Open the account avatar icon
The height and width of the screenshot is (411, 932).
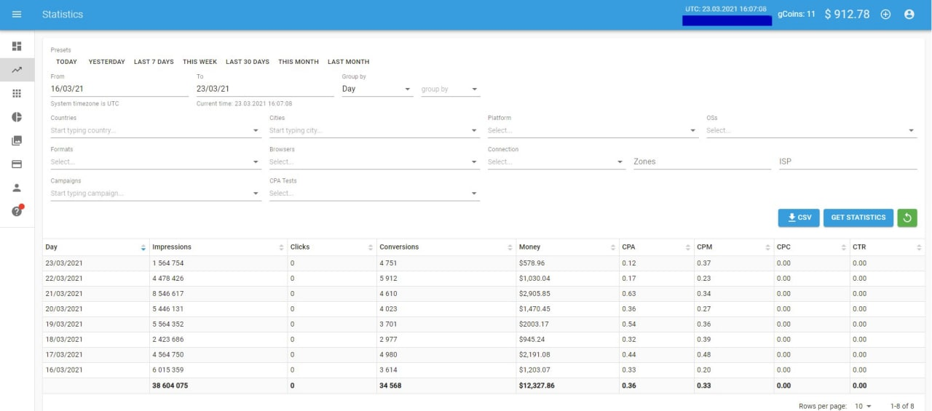(909, 15)
